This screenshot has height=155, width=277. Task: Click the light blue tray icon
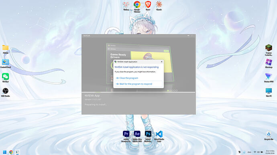(244, 152)
